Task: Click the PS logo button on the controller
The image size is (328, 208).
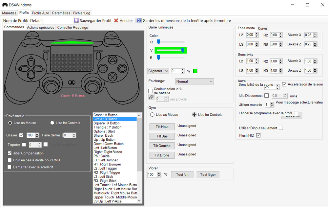Action: (x=70, y=82)
